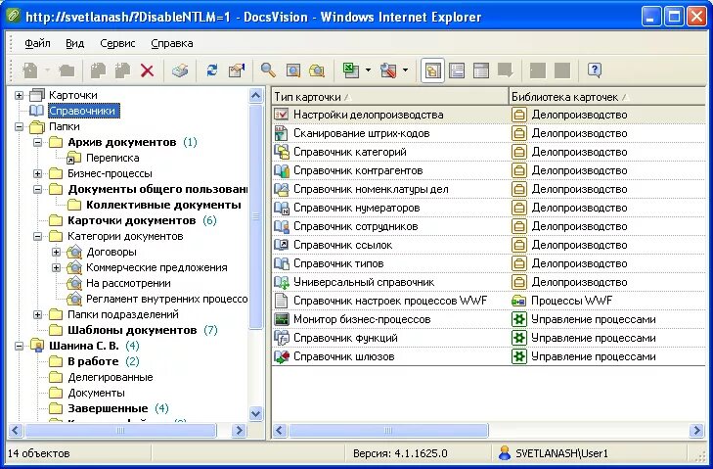Click the Договоры search folder icon
Image resolution: width=713 pixels, height=469 pixels.
click(74, 252)
